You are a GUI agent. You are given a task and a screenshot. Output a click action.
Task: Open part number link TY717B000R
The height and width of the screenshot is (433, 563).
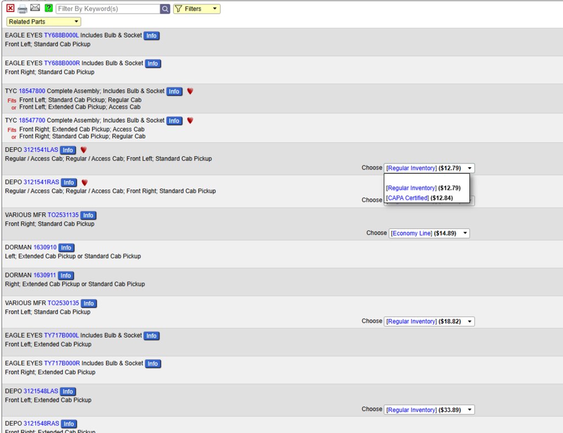62,363
